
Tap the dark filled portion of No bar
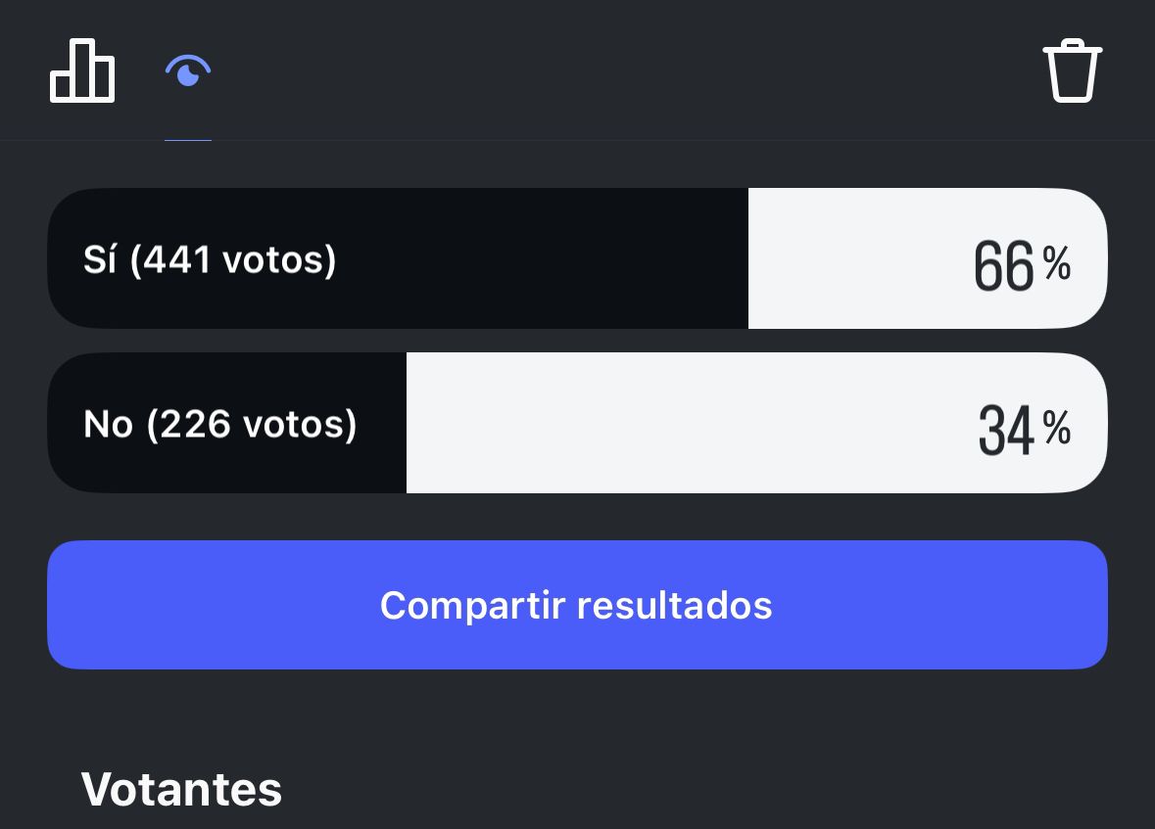point(227,423)
